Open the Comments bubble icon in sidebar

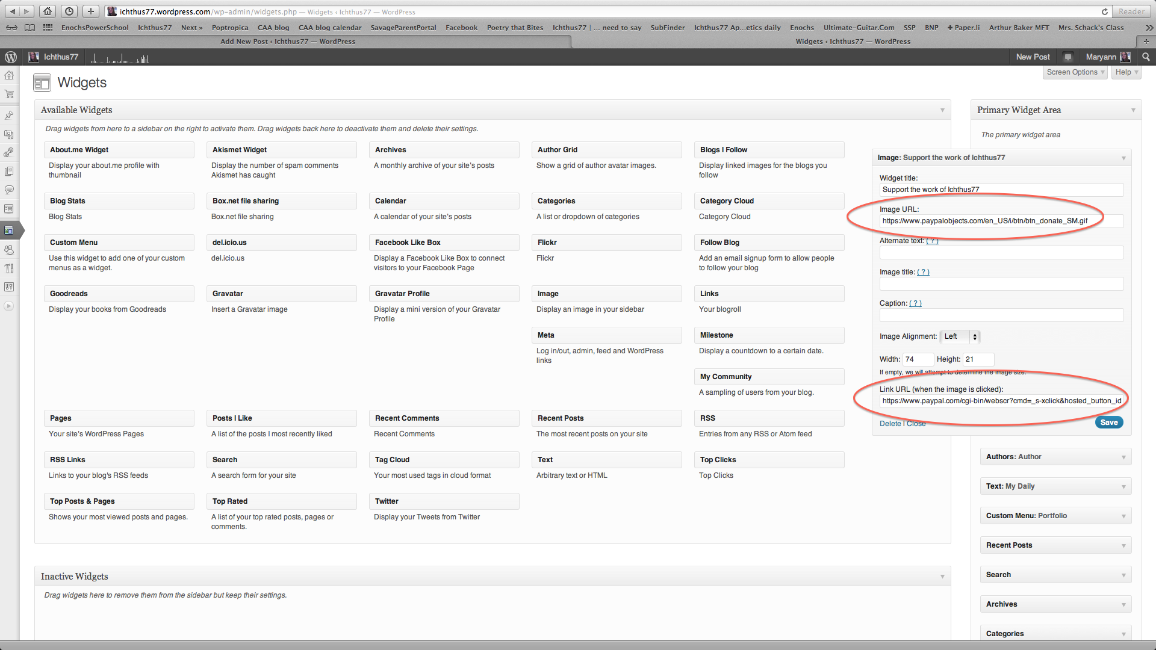coord(9,190)
